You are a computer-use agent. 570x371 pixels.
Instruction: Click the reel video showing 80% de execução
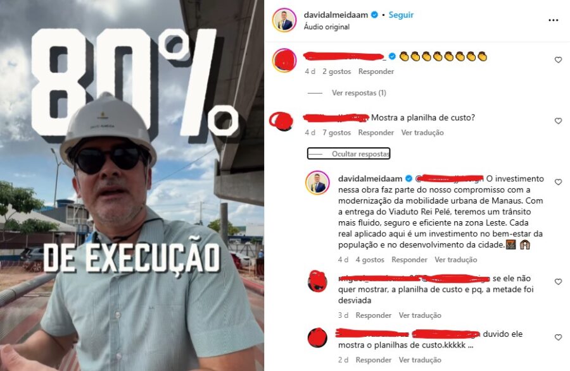pyautogui.click(x=132, y=185)
